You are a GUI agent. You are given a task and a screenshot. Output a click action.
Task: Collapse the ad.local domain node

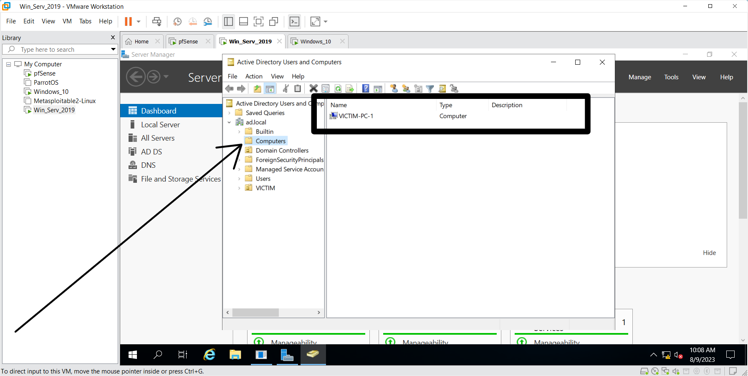(229, 122)
